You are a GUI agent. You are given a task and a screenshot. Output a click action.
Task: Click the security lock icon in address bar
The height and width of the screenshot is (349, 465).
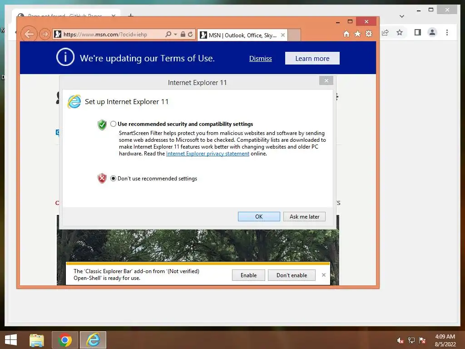pos(183,34)
